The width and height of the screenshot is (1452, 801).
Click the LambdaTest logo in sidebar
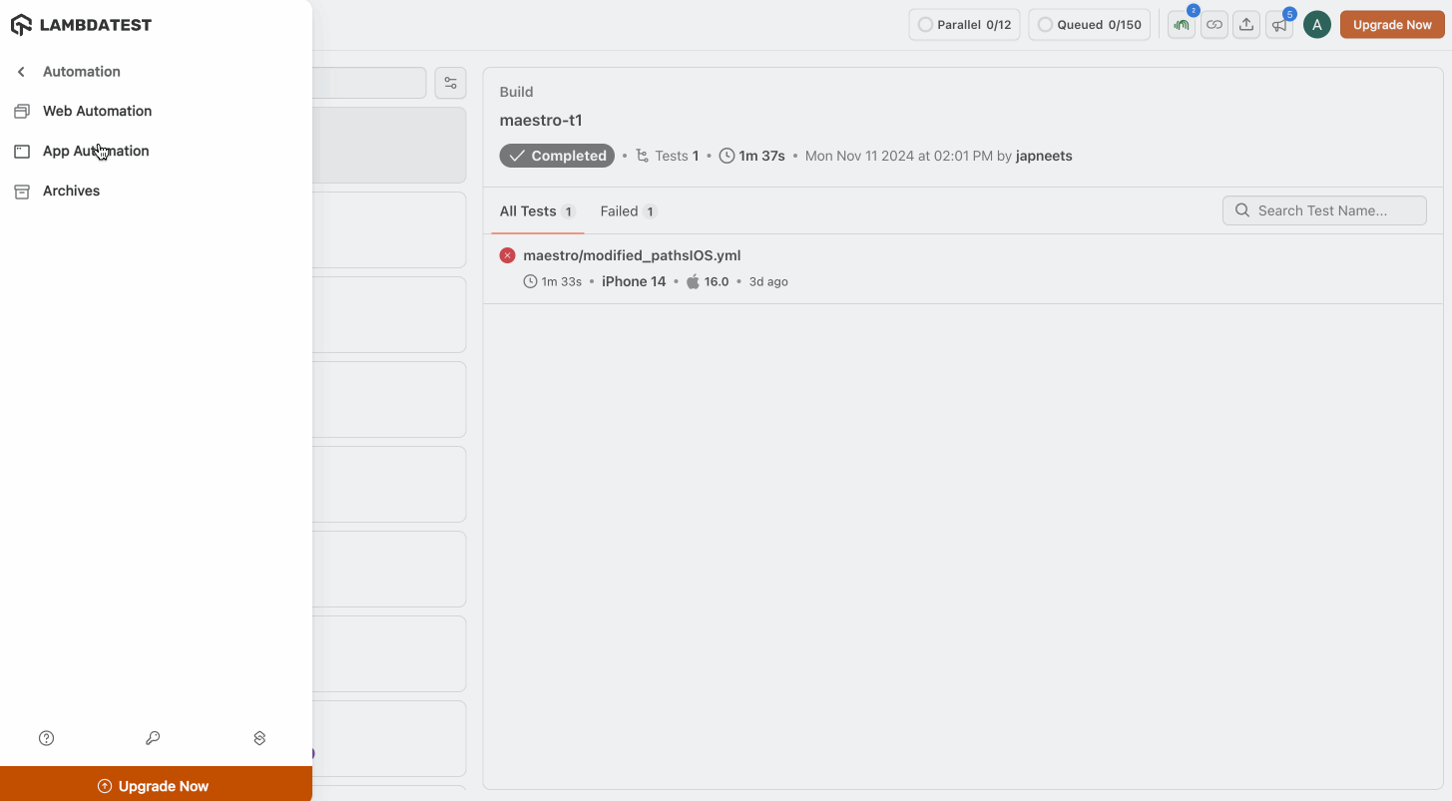[x=81, y=25]
